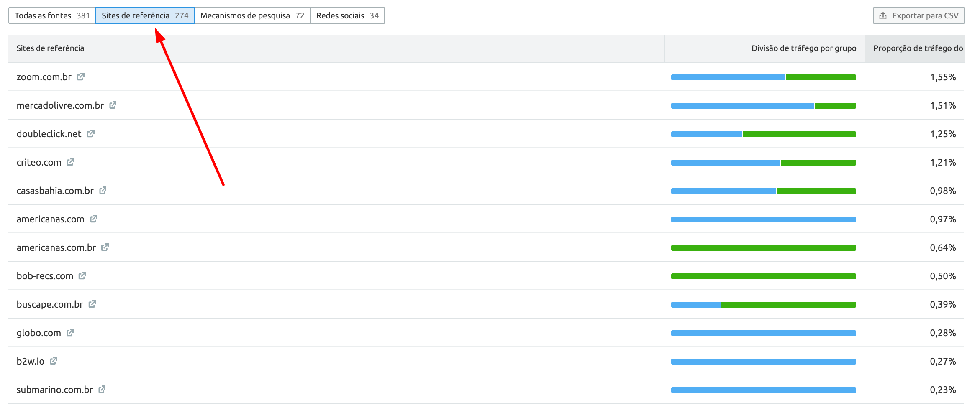Open criteo.com external link icon

coord(71,162)
